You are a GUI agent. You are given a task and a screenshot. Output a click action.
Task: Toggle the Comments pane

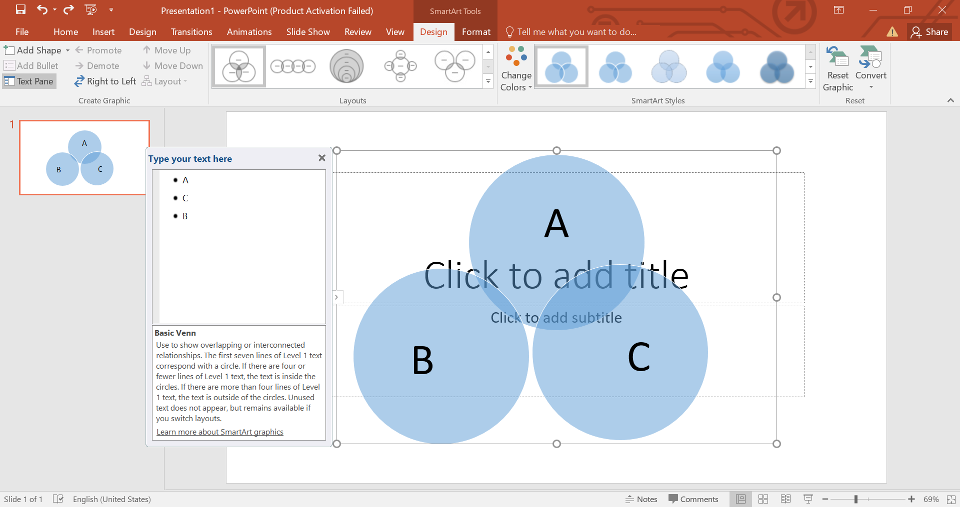693,499
